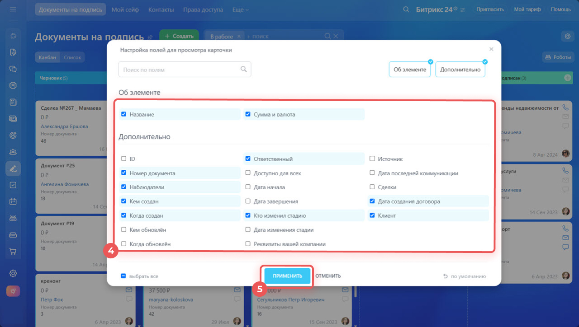Open the shopping cart icon in left sidebar
The height and width of the screenshot is (327, 579).
(13, 252)
